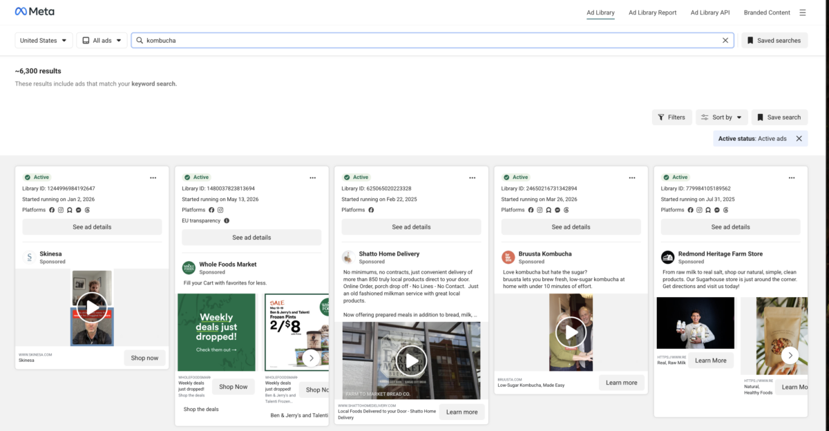829x431 pixels.
Task: See ad details for Redmond Heritage Farm
Action: (x=730, y=227)
